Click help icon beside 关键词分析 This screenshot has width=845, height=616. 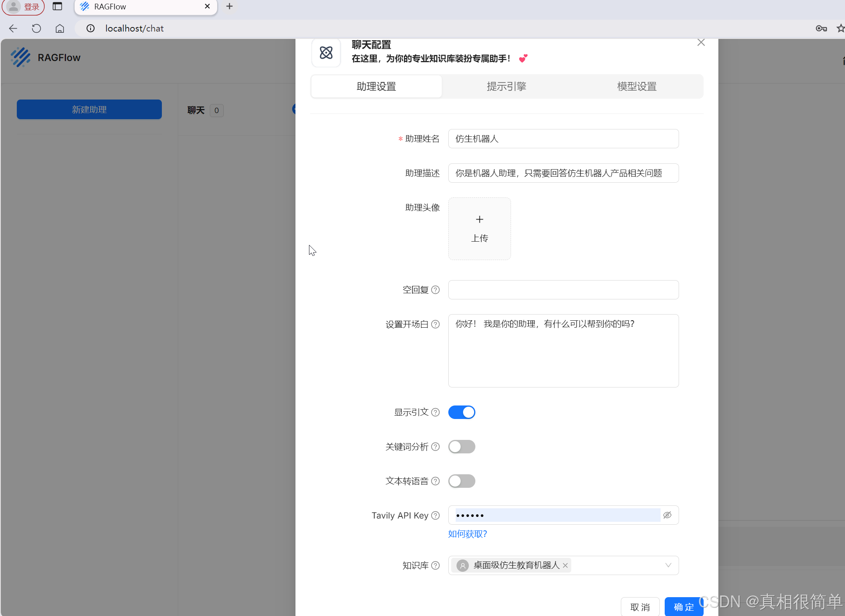(x=436, y=447)
